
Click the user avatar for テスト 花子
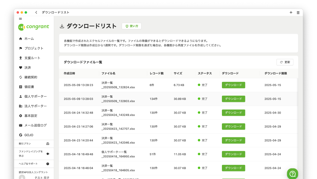22,177
